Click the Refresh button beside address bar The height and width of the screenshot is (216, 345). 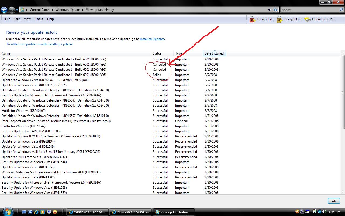(x=275, y=10)
